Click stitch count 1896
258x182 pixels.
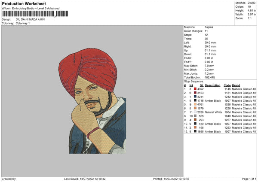200,132
